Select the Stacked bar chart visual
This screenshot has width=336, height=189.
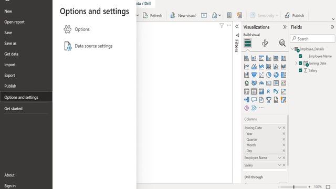(x=247, y=58)
